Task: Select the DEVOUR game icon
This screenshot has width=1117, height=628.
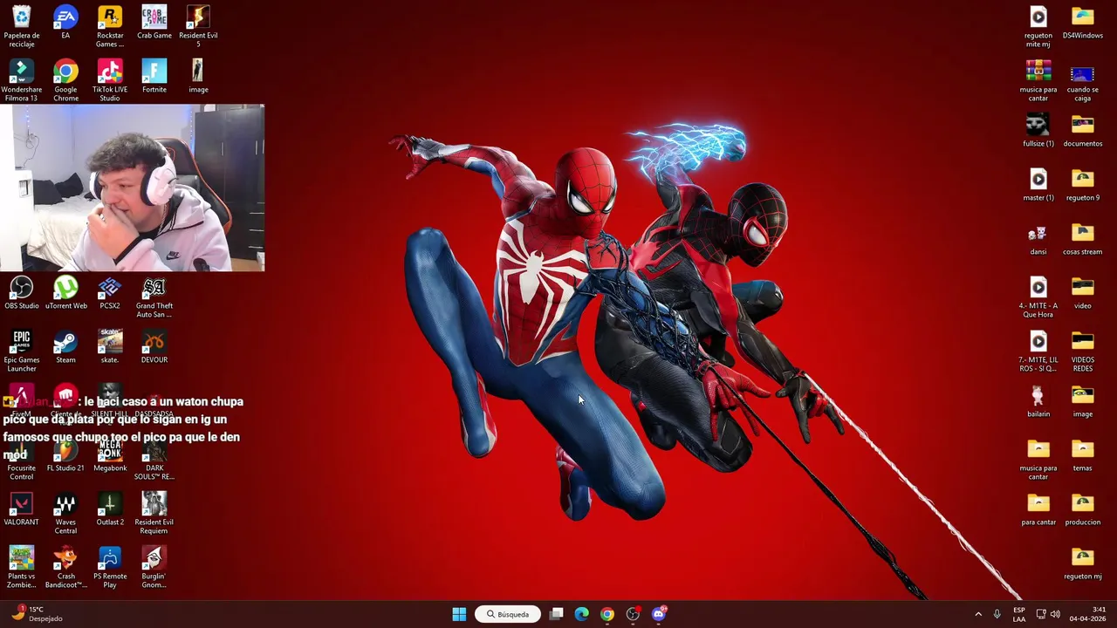Action: [x=154, y=347]
